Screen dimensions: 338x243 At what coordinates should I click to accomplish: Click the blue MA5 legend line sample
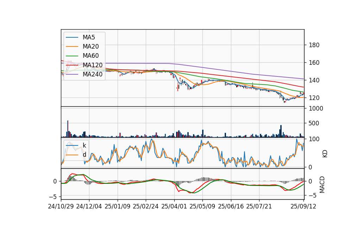72,38
